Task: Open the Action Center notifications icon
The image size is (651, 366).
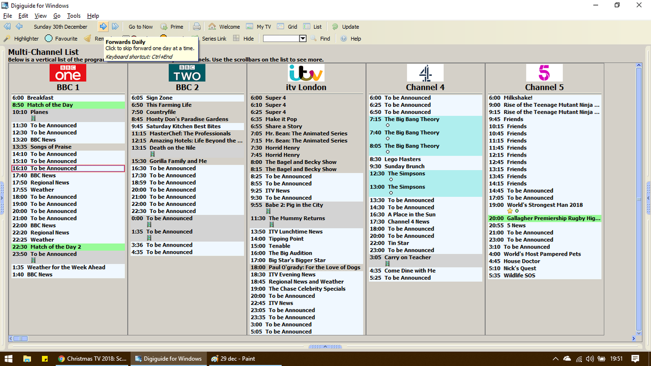Action: point(635,358)
